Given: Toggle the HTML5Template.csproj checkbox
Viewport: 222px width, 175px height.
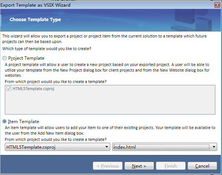Looking at the screenshot, I should (9, 89).
